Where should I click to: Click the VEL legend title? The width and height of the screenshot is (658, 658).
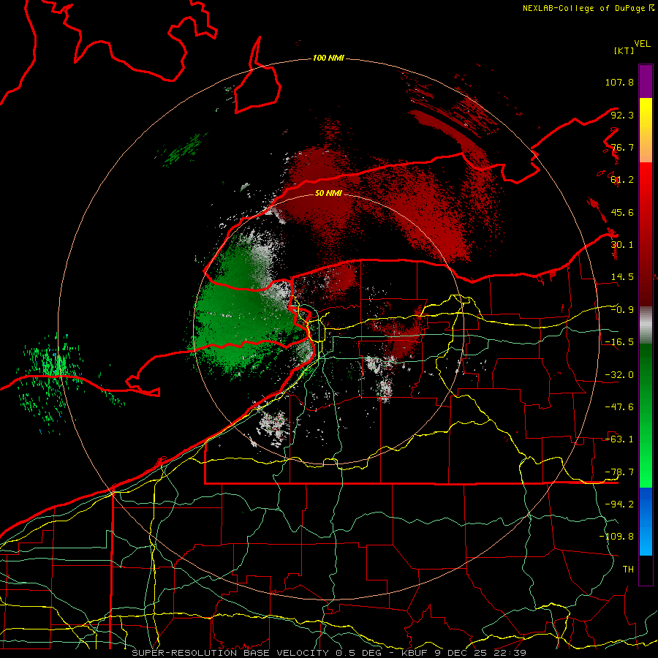coord(642,44)
